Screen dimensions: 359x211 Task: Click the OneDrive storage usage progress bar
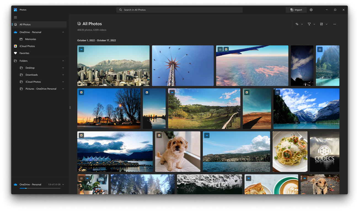[x=40, y=188]
